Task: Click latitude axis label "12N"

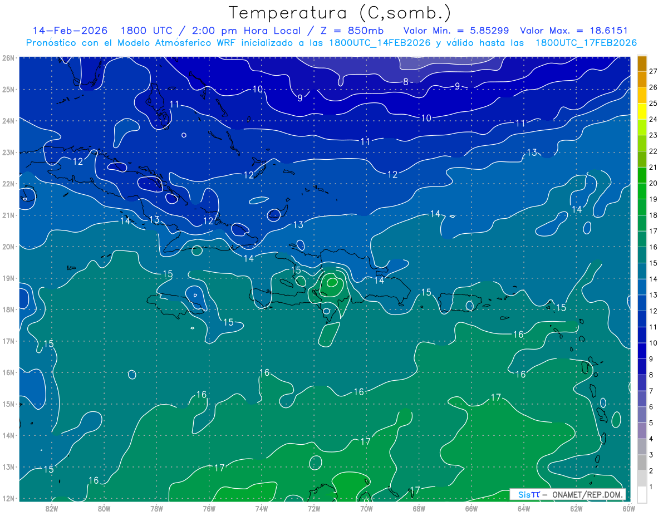Action: pos(8,498)
